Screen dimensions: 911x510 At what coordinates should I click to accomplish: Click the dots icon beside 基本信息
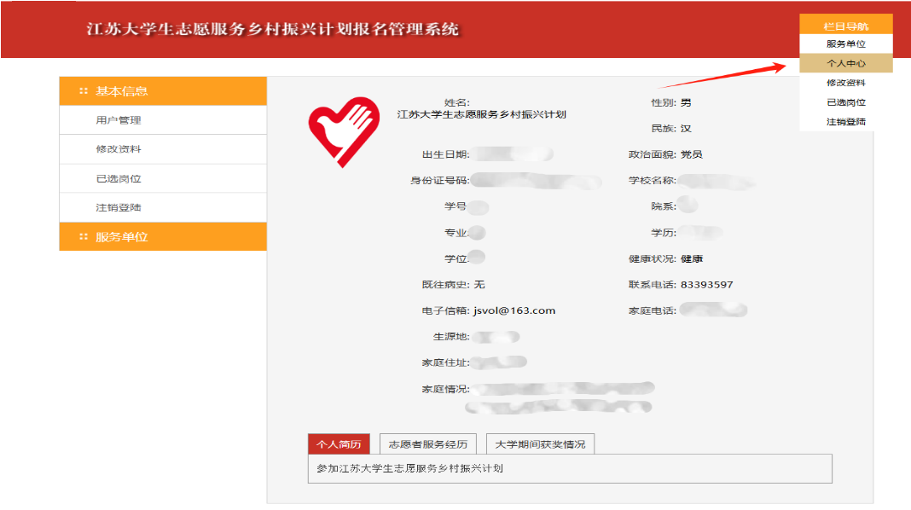pyautogui.click(x=84, y=90)
